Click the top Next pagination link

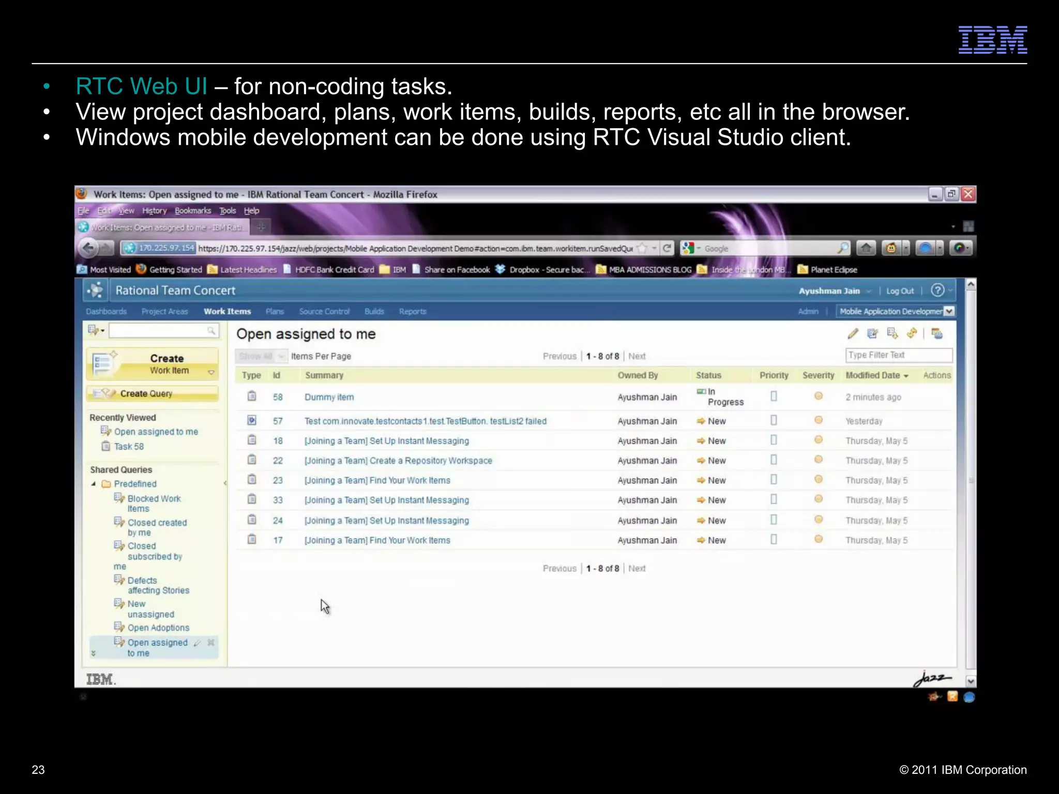(x=637, y=356)
